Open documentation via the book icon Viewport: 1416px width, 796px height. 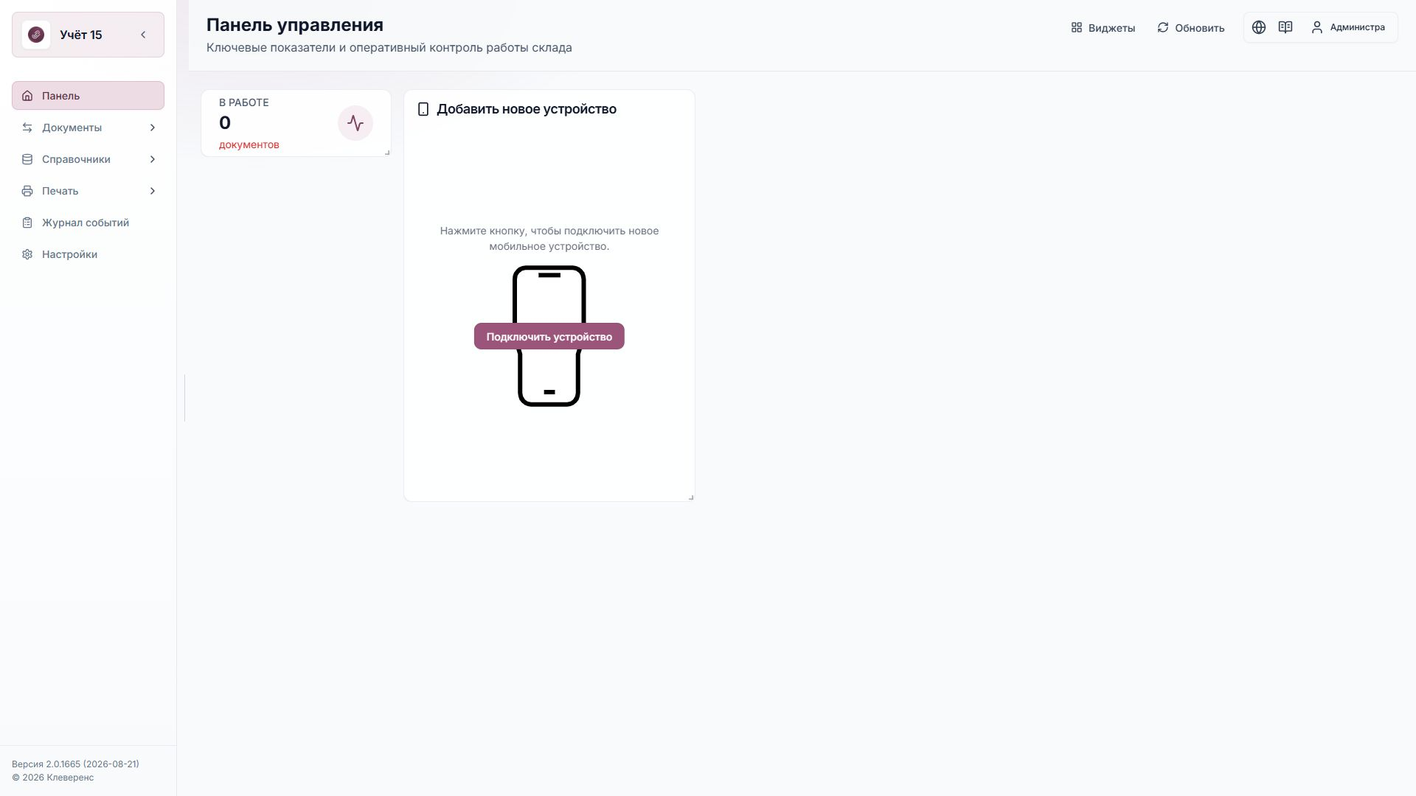tap(1285, 27)
